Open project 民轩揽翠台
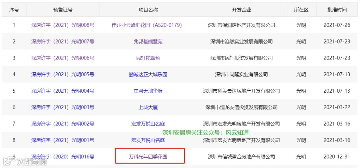The width and height of the screenshot is (361, 168). point(148,58)
